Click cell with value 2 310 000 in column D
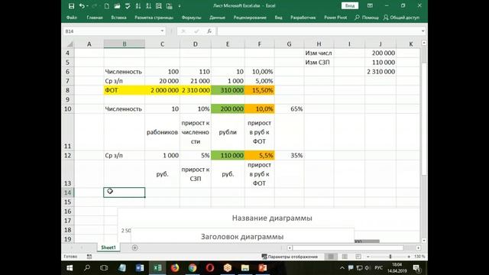The image size is (489, 275). tap(196, 90)
